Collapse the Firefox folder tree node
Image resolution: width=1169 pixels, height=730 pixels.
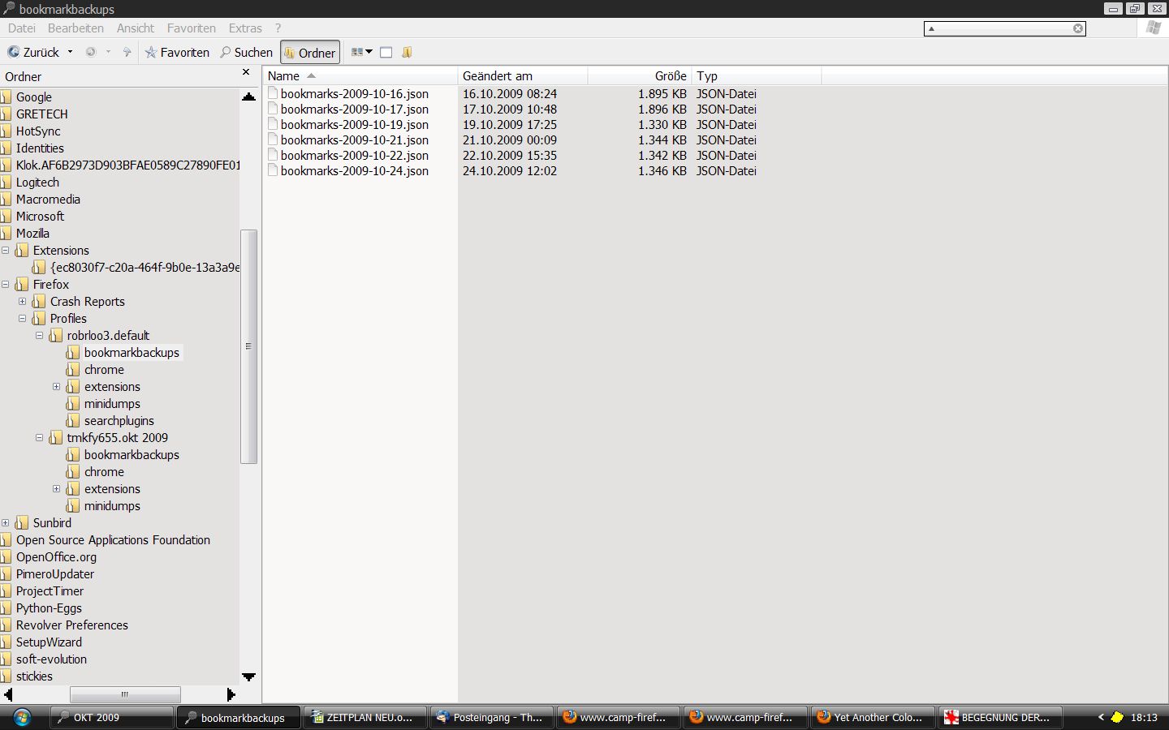pos(6,285)
